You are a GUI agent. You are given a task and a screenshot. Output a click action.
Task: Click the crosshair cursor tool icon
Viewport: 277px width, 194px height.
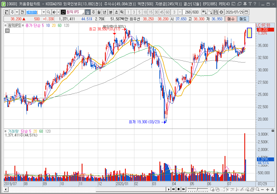pyautogui.click(x=227, y=189)
